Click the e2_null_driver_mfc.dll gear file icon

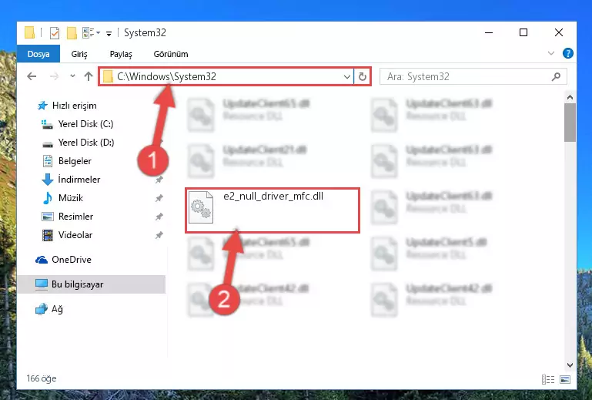tap(201, 207)
